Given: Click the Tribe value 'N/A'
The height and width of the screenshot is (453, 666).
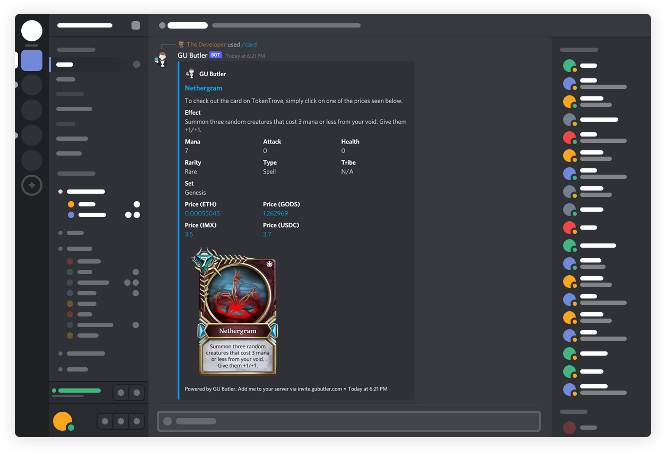Looking at the screenshot, I should [347, 171].
